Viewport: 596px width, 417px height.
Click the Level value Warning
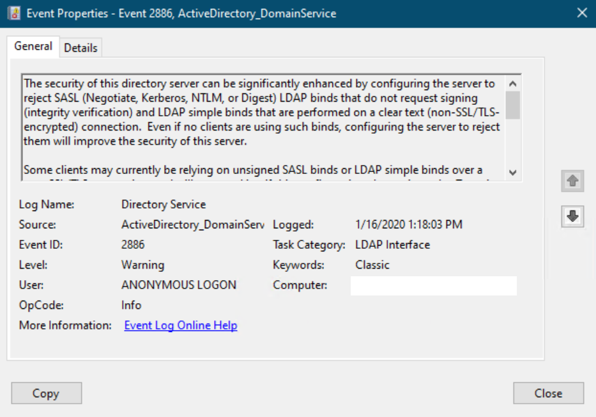click(142, 265)
